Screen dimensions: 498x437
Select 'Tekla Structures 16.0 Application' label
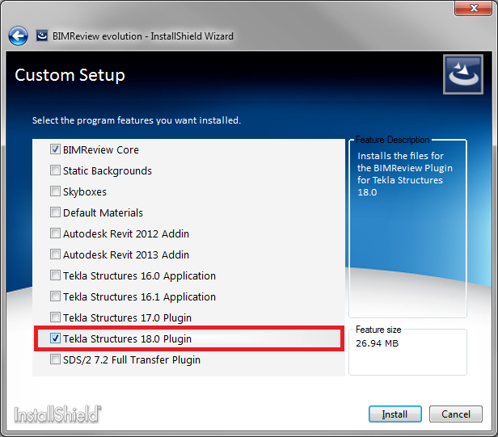(139, 276)
